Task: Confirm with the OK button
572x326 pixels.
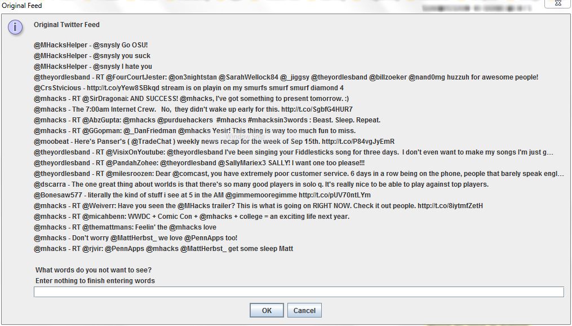Action: pos(267,310)
